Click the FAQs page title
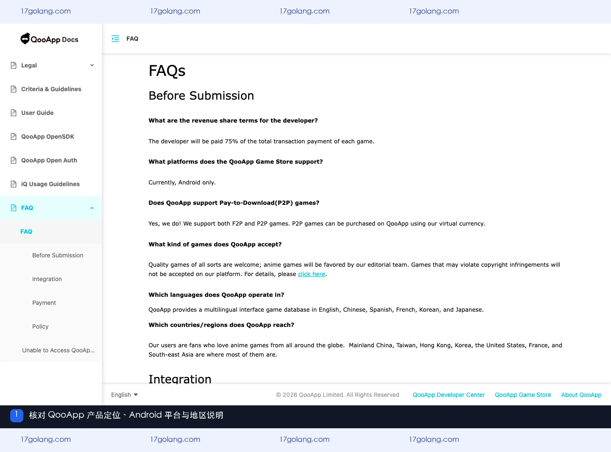 [167, 71]
